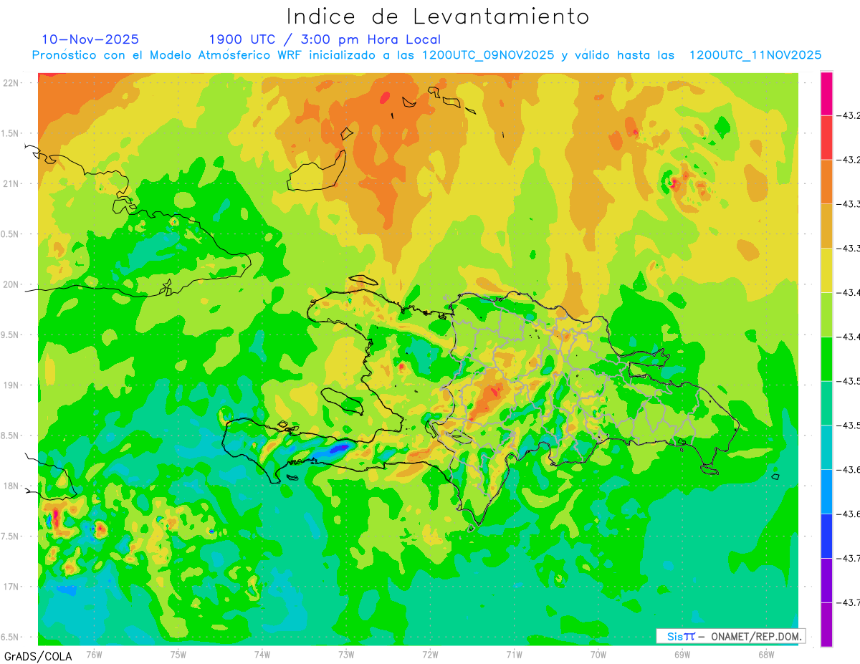Viewport: 860px width, 664px height.
Task: Click the "18N" latitude label
Action: click(x=11, y=486)
